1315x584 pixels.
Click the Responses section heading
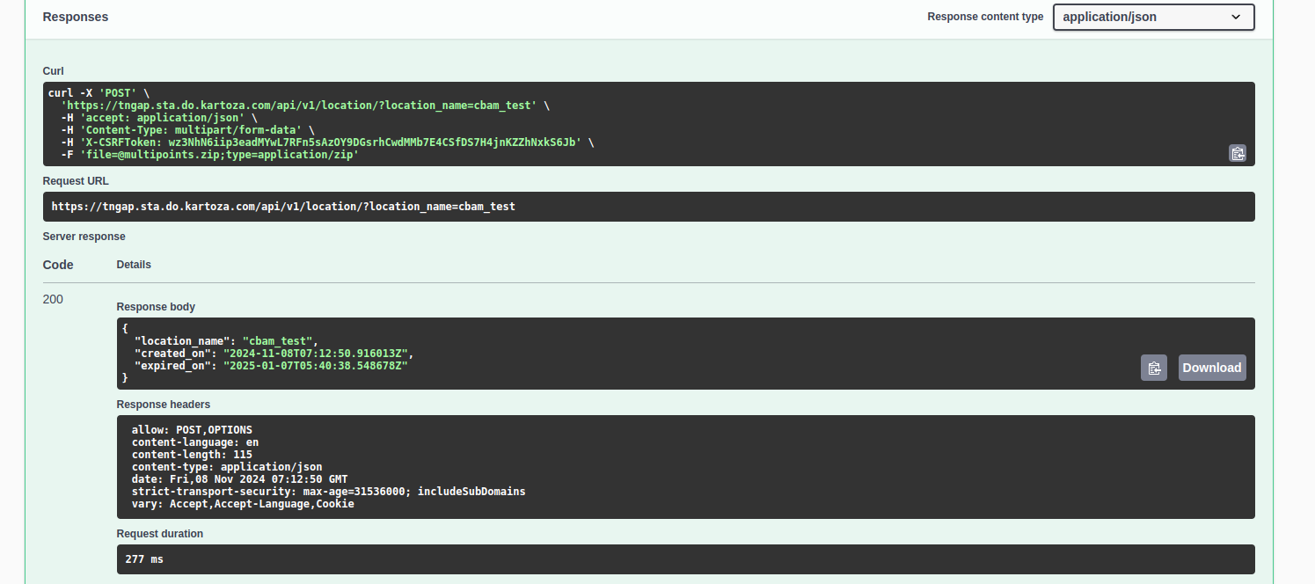(x=76, y=17)
